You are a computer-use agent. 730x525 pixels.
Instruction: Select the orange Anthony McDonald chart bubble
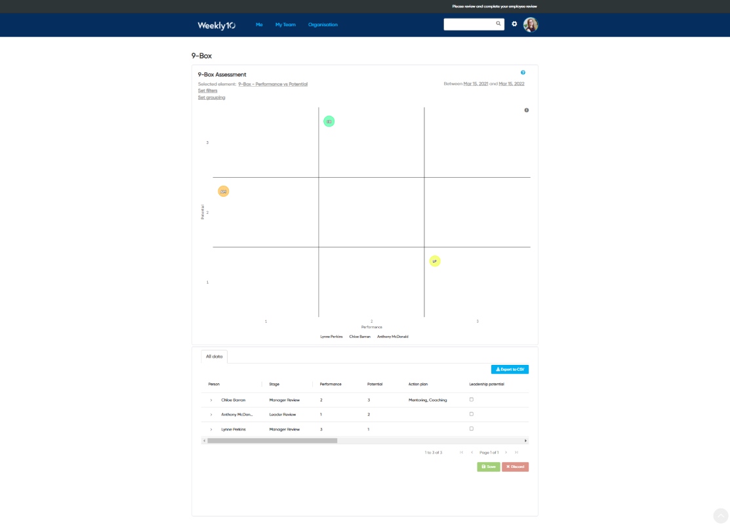pyautogui.click(x=224, y=192)
